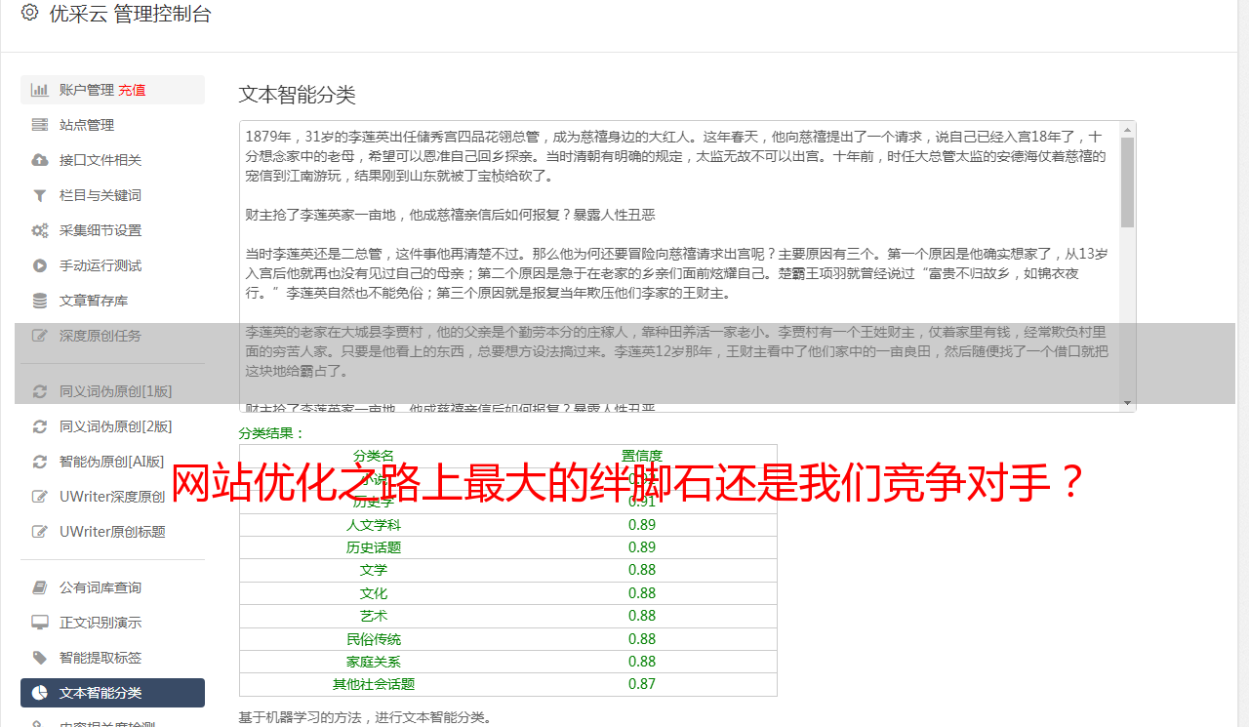Viewport: 1249px width, 727px height.
Task: Click the gear icon beside 优采云 管理控制台
Action: tap(29, 13)
